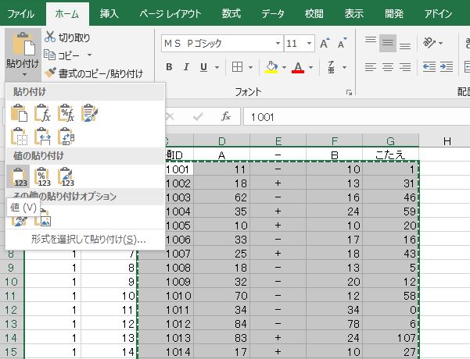This screenshot has width=470, height=359.
Task: Apply yellow fill color
Action: [x=271, y=67]
